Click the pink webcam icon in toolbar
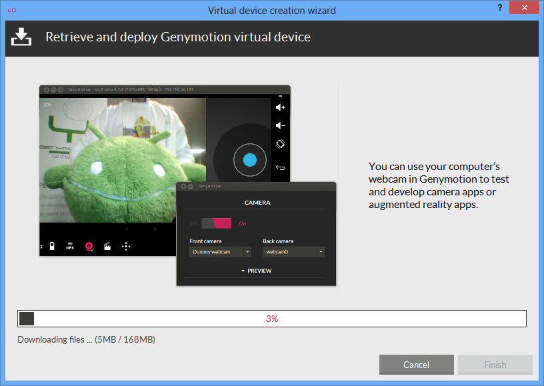 click(89, 246)
